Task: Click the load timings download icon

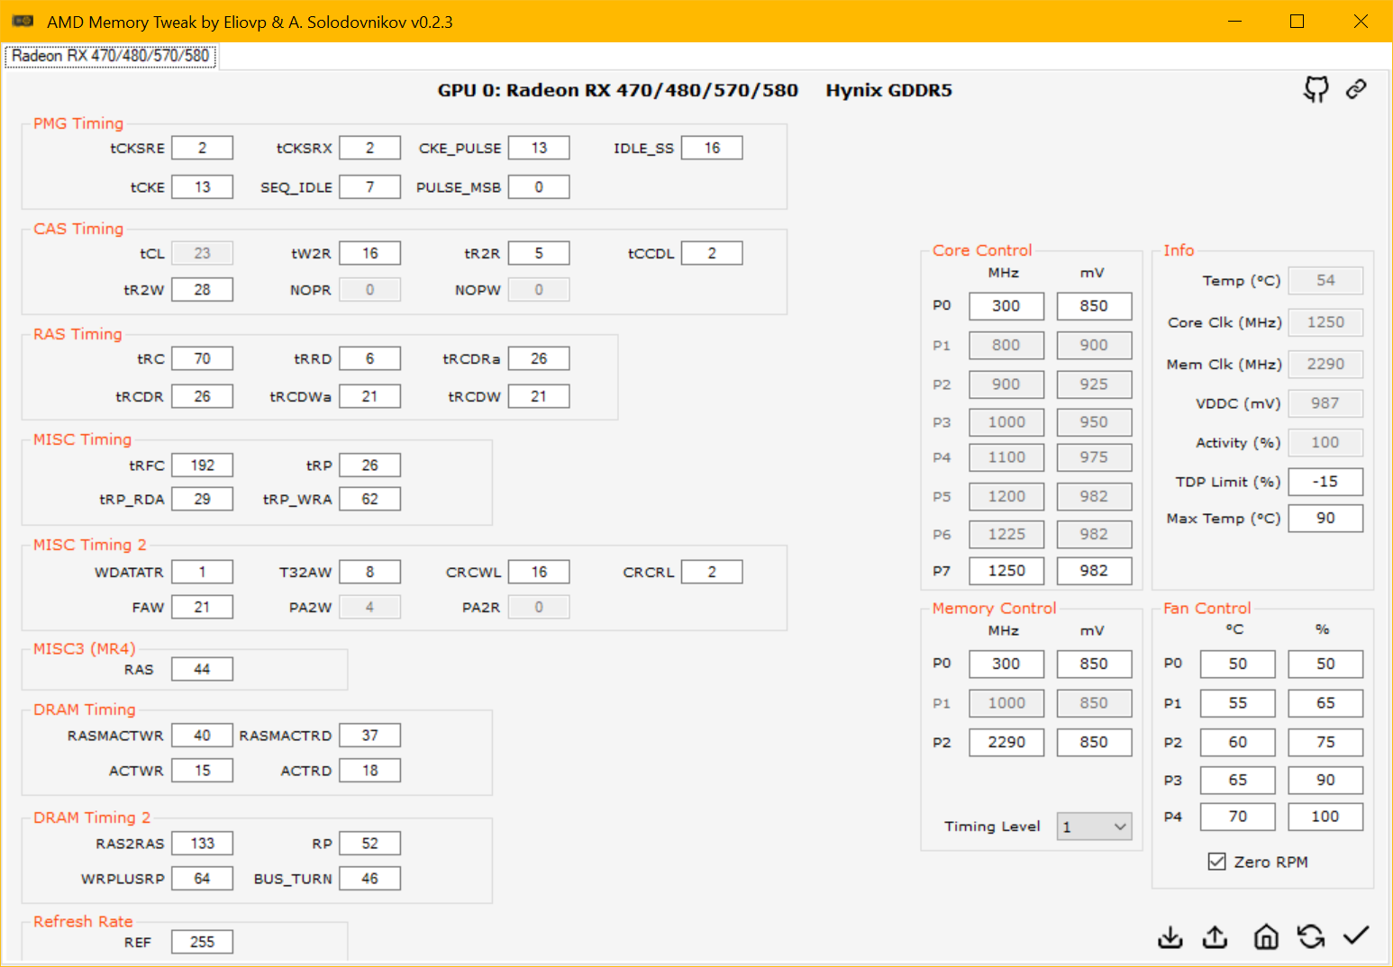Action: point(1170,937)
